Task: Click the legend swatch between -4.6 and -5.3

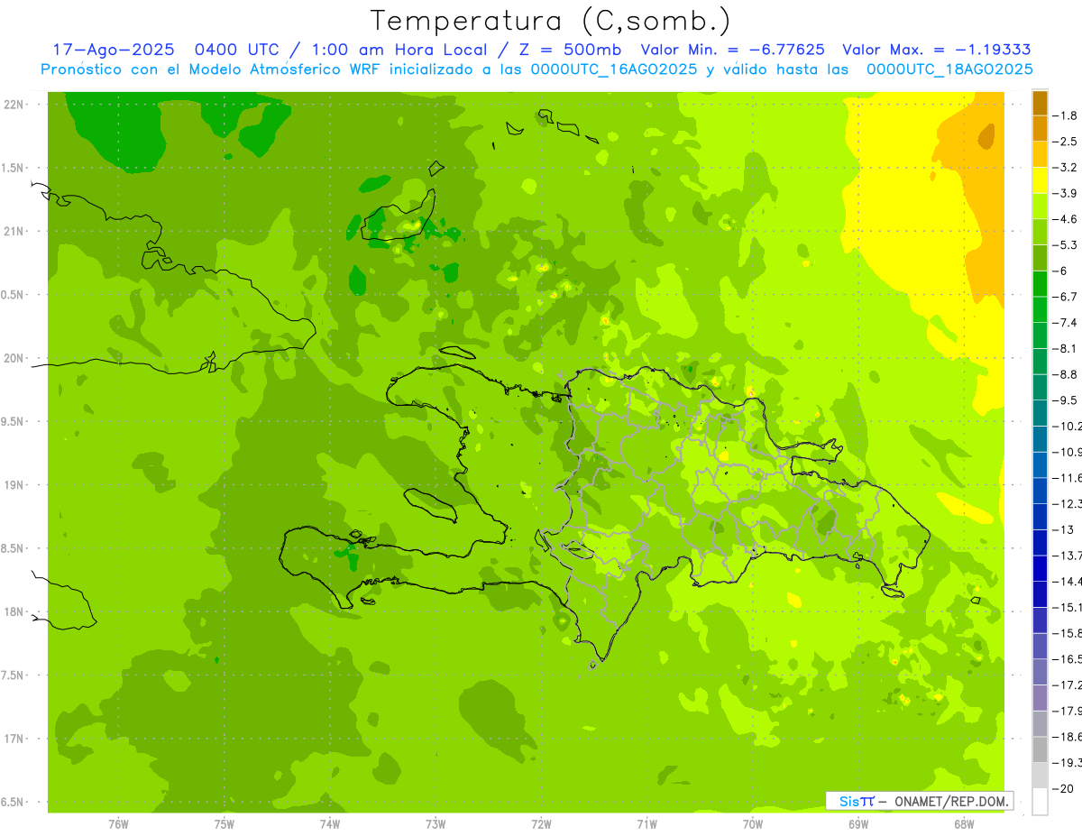Action: pos(1040,232)
